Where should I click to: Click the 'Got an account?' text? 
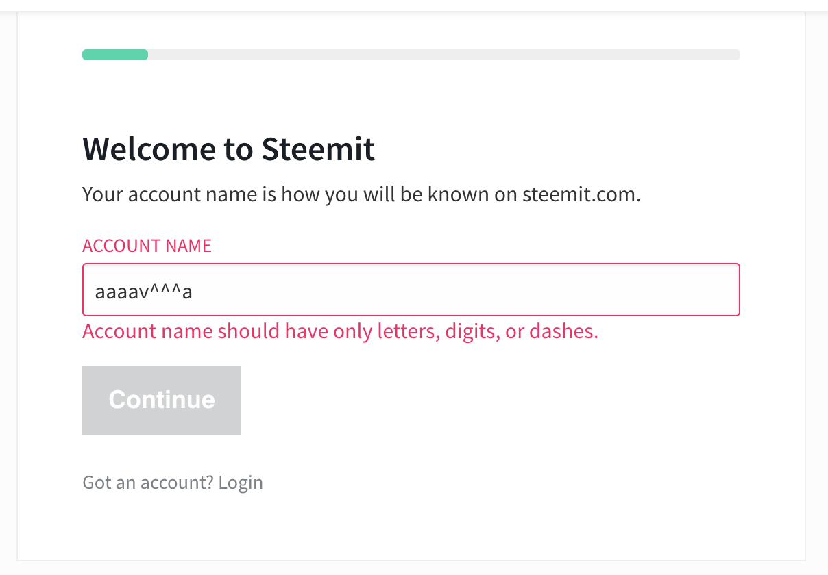coord(148,483)
